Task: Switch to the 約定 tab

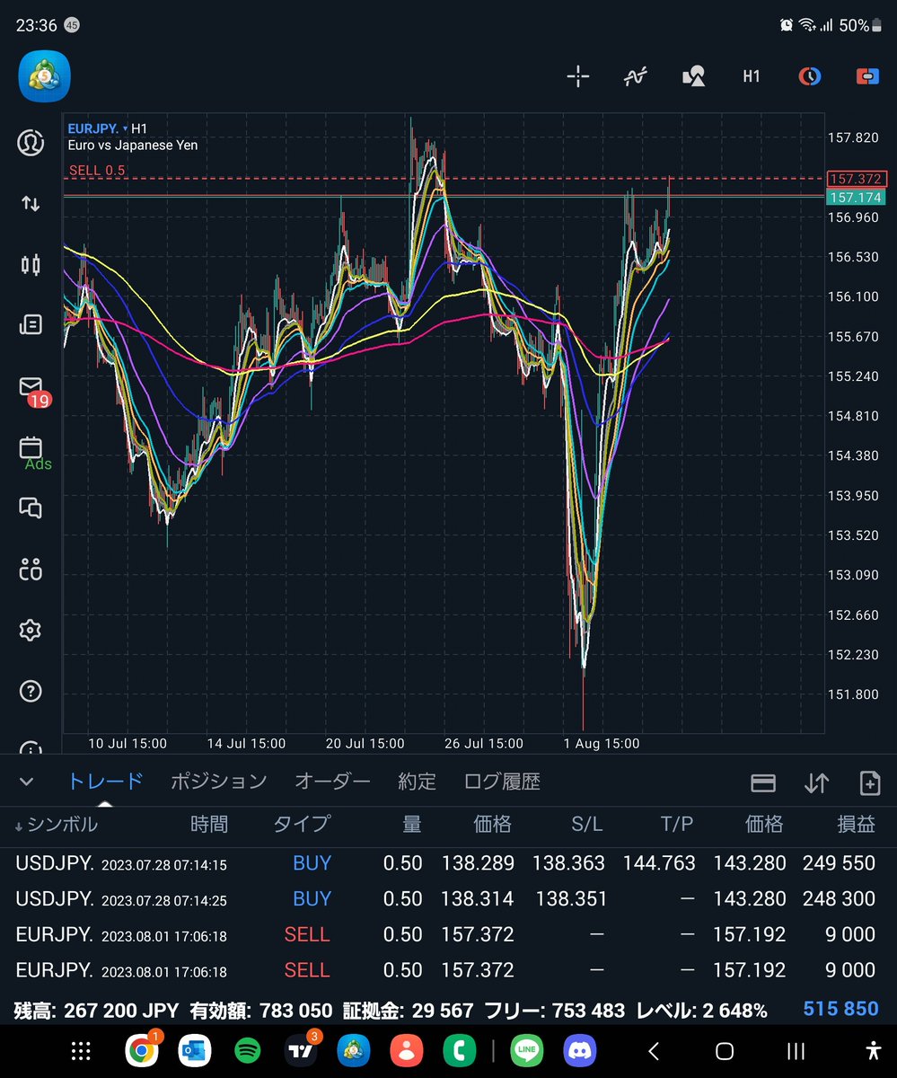Action: click(417, 782)
